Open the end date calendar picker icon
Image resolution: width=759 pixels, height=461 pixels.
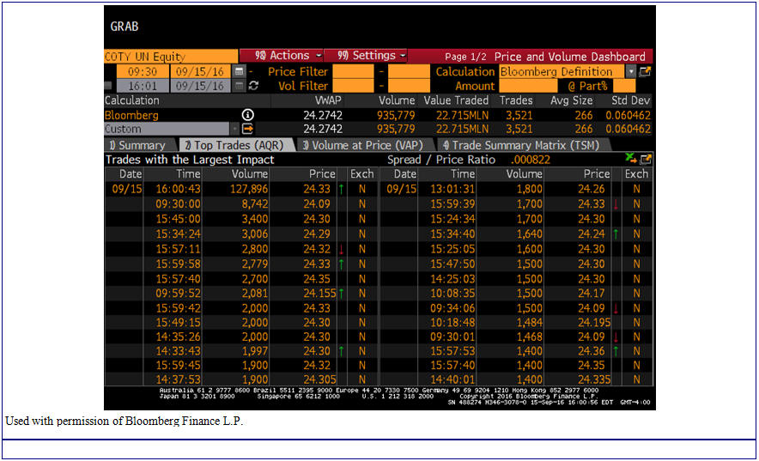pos(240,86)
